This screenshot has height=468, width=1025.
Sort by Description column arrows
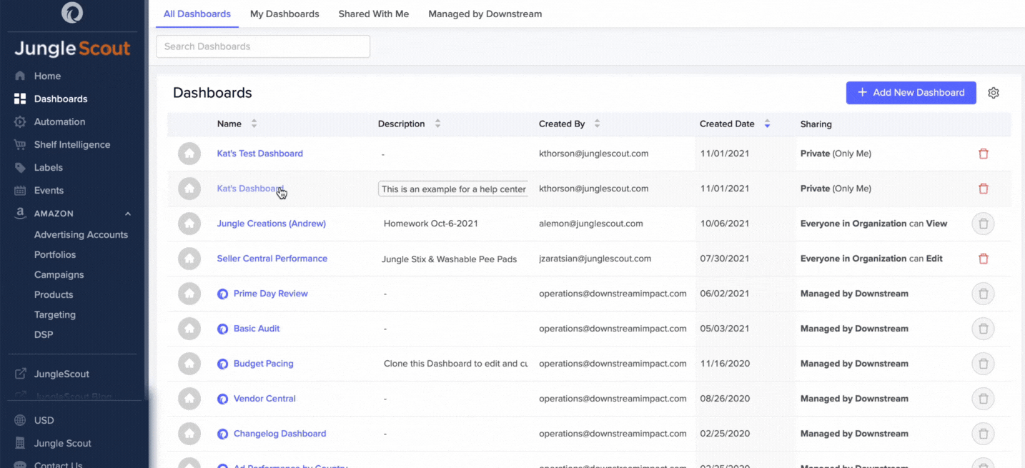coord(437,124)
